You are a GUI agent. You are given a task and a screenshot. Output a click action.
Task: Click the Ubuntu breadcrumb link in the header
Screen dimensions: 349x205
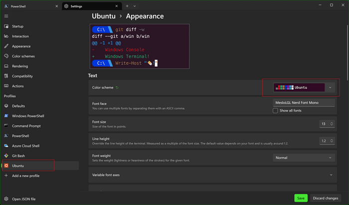[104, 16]
